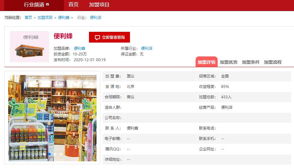
Task: Click the 加盟费 value 面议
Action: [x=131, y=76]
